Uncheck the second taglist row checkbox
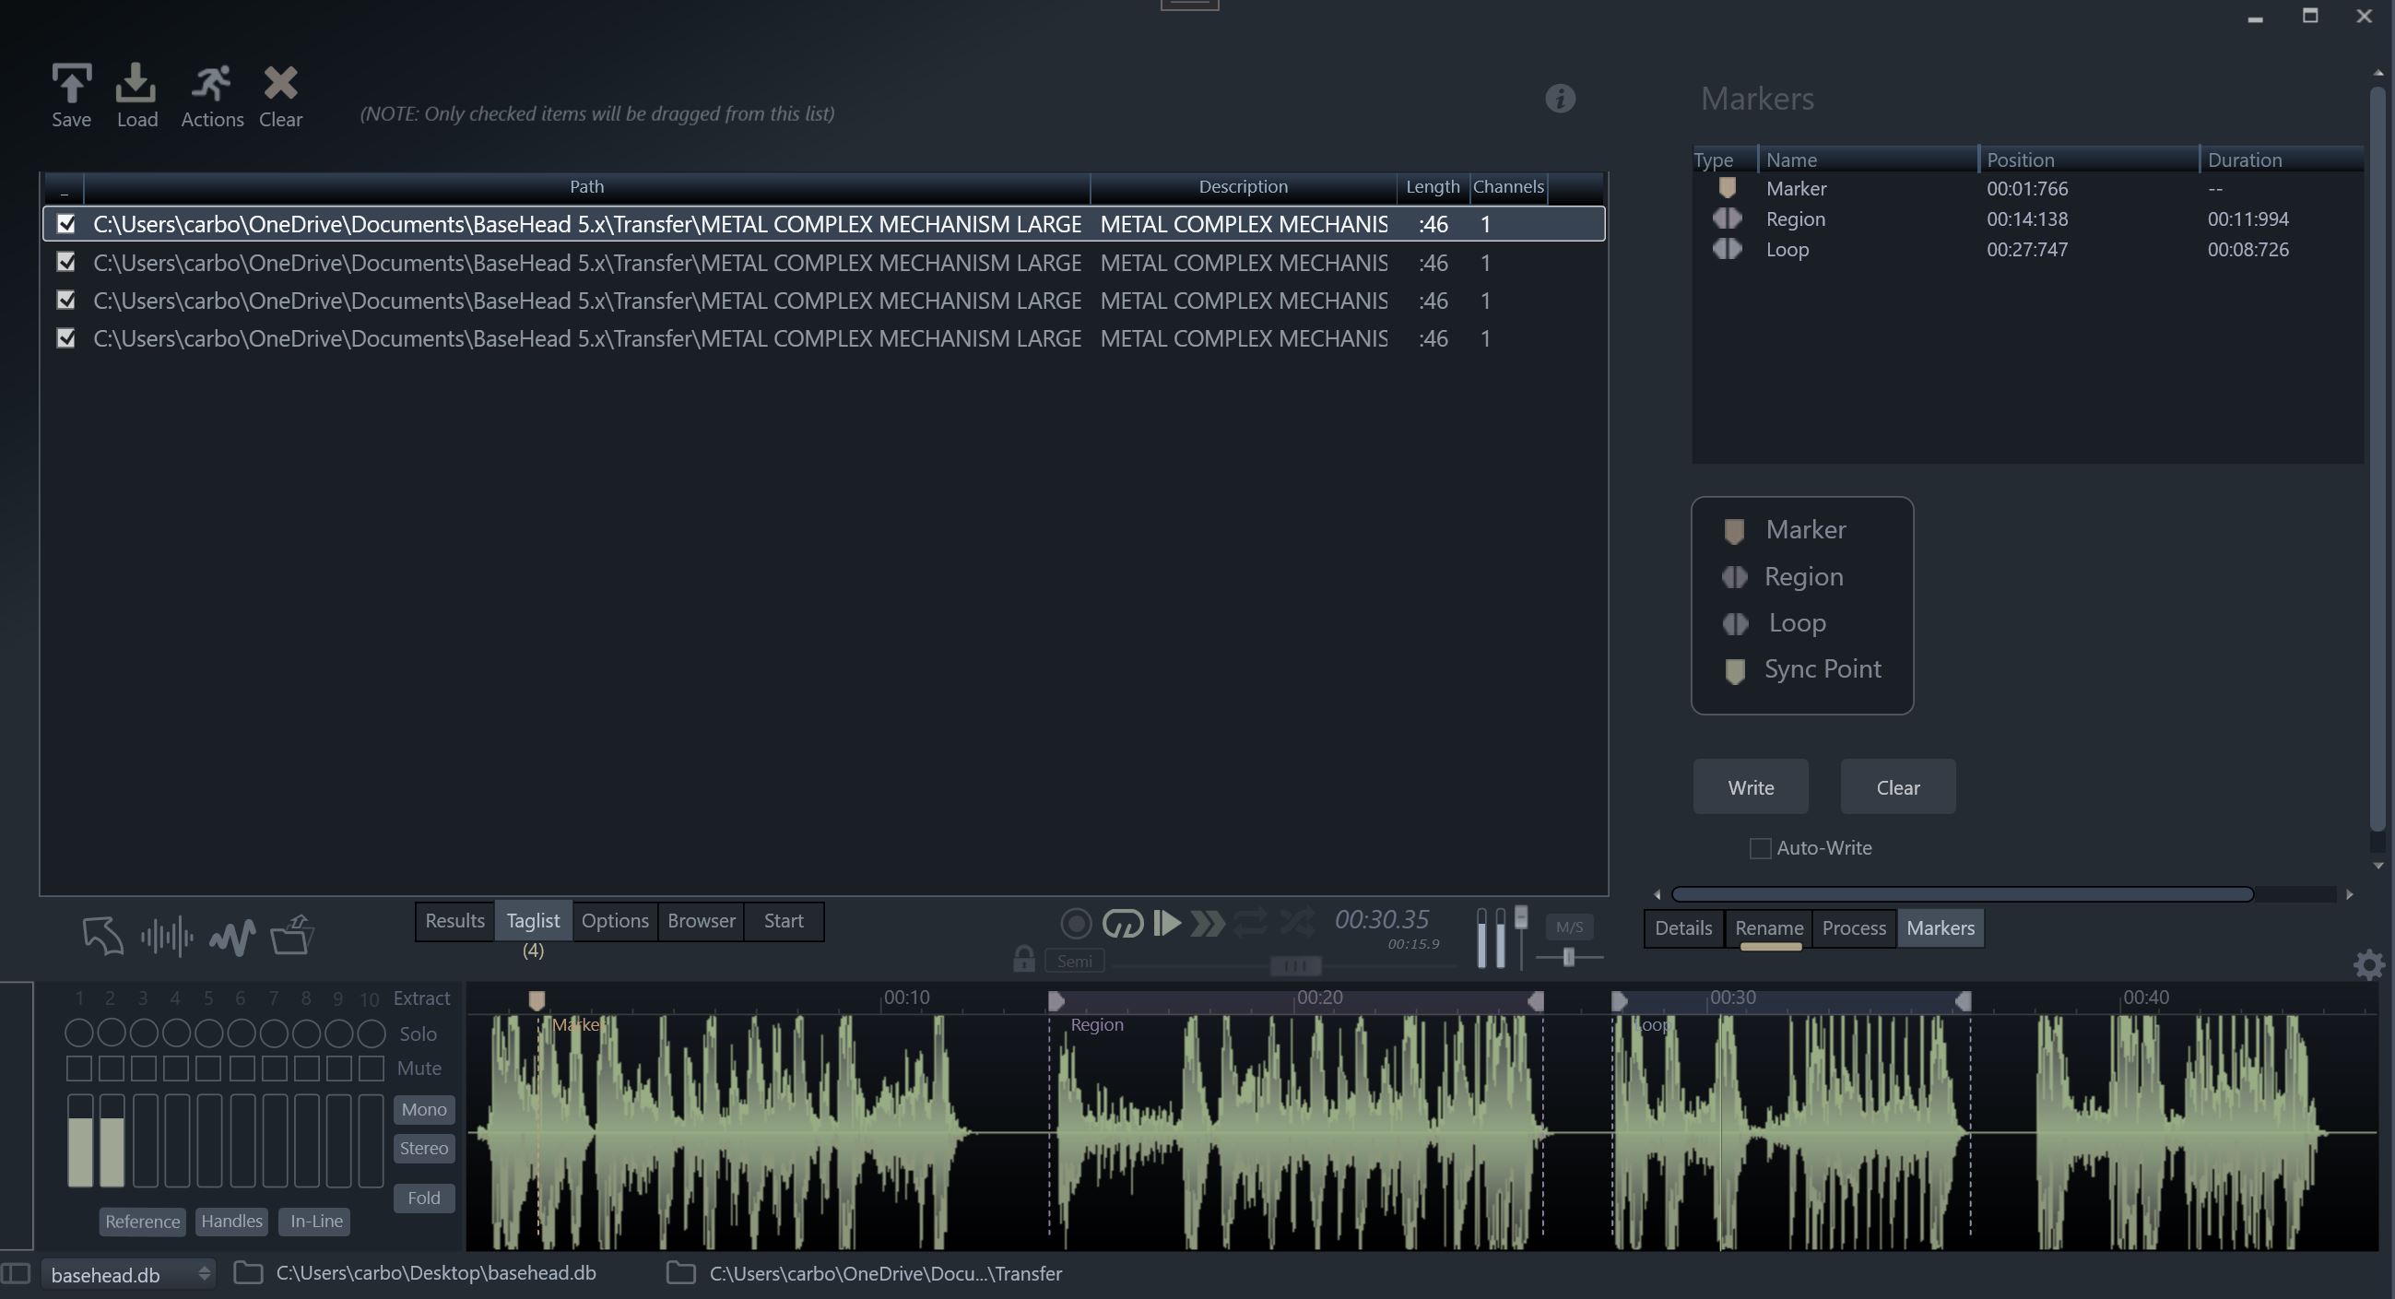Viewport: 2395px width, 1299px height. pyautogui.click(x=66, y=262)
